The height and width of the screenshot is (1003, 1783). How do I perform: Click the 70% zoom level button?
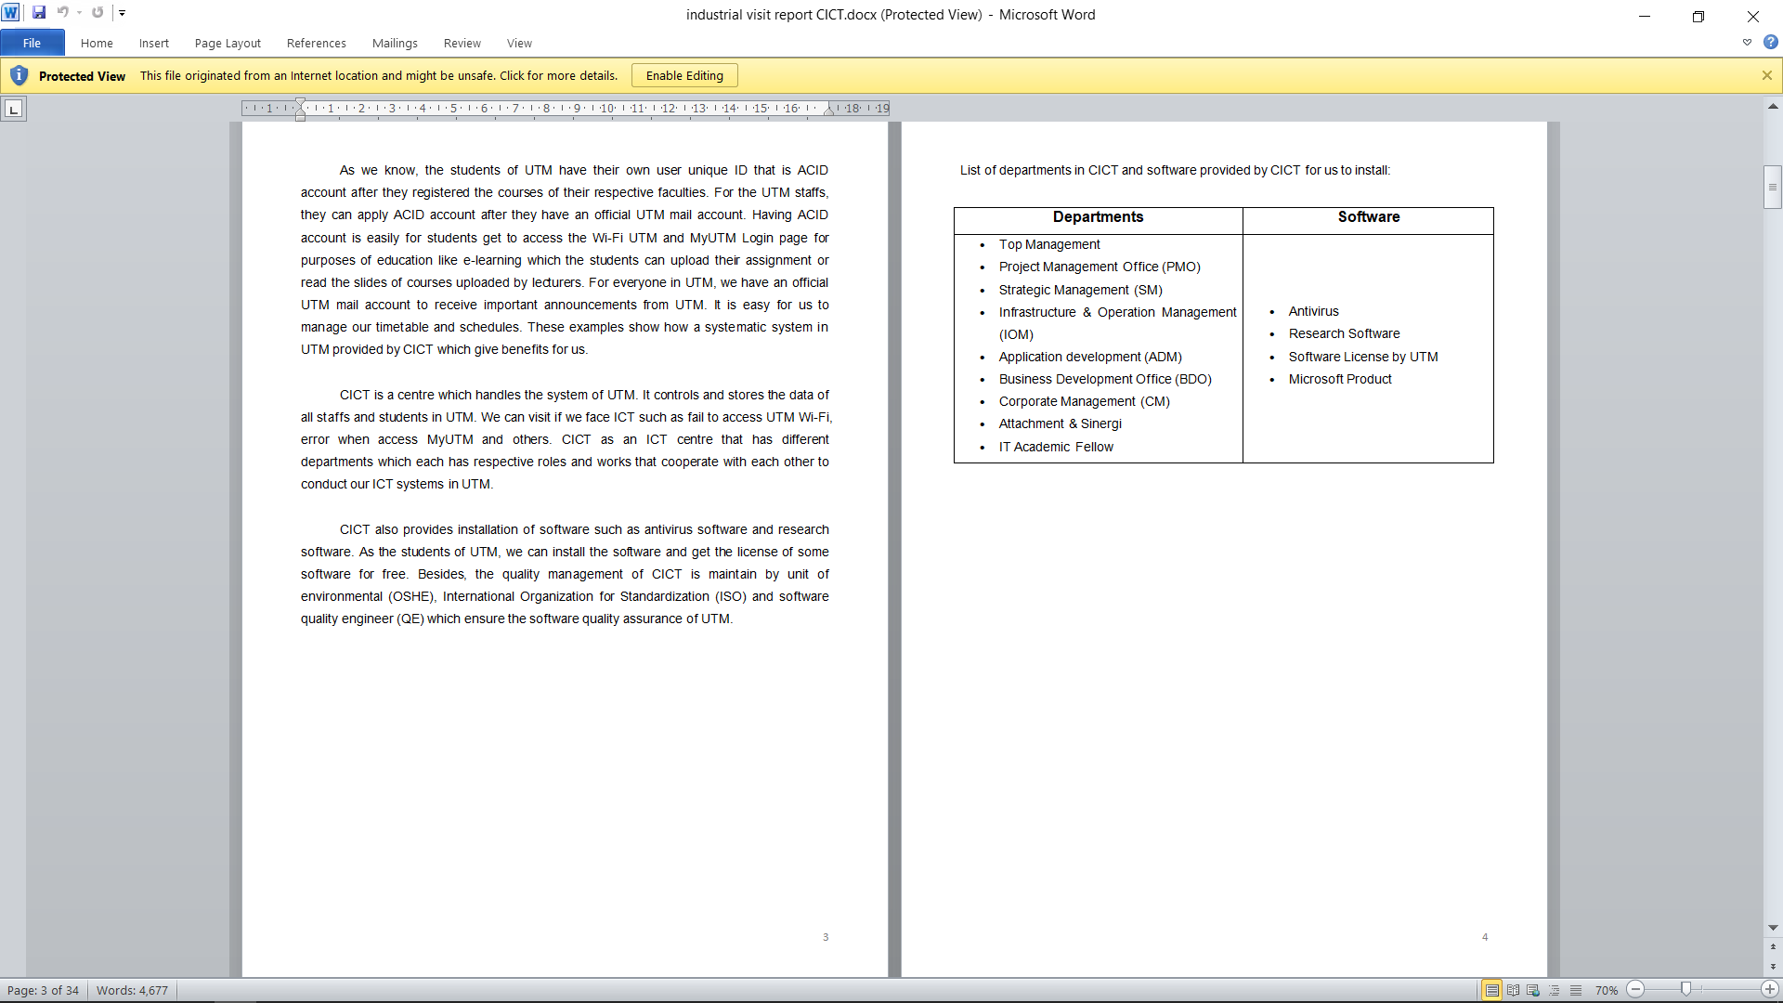[1606, 990]
